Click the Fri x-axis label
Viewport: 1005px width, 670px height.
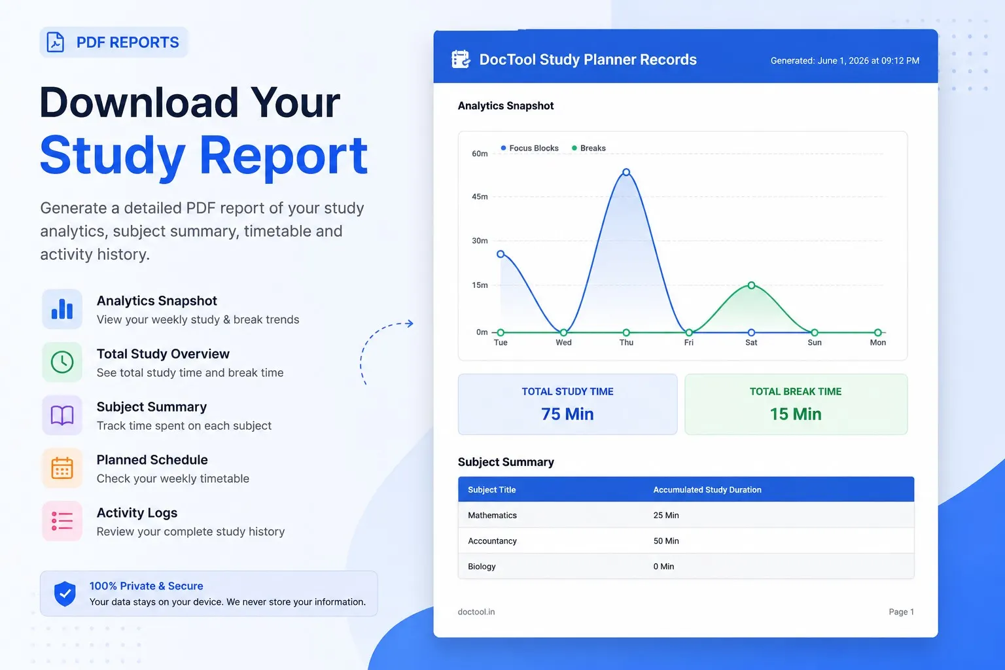[689, 343]
